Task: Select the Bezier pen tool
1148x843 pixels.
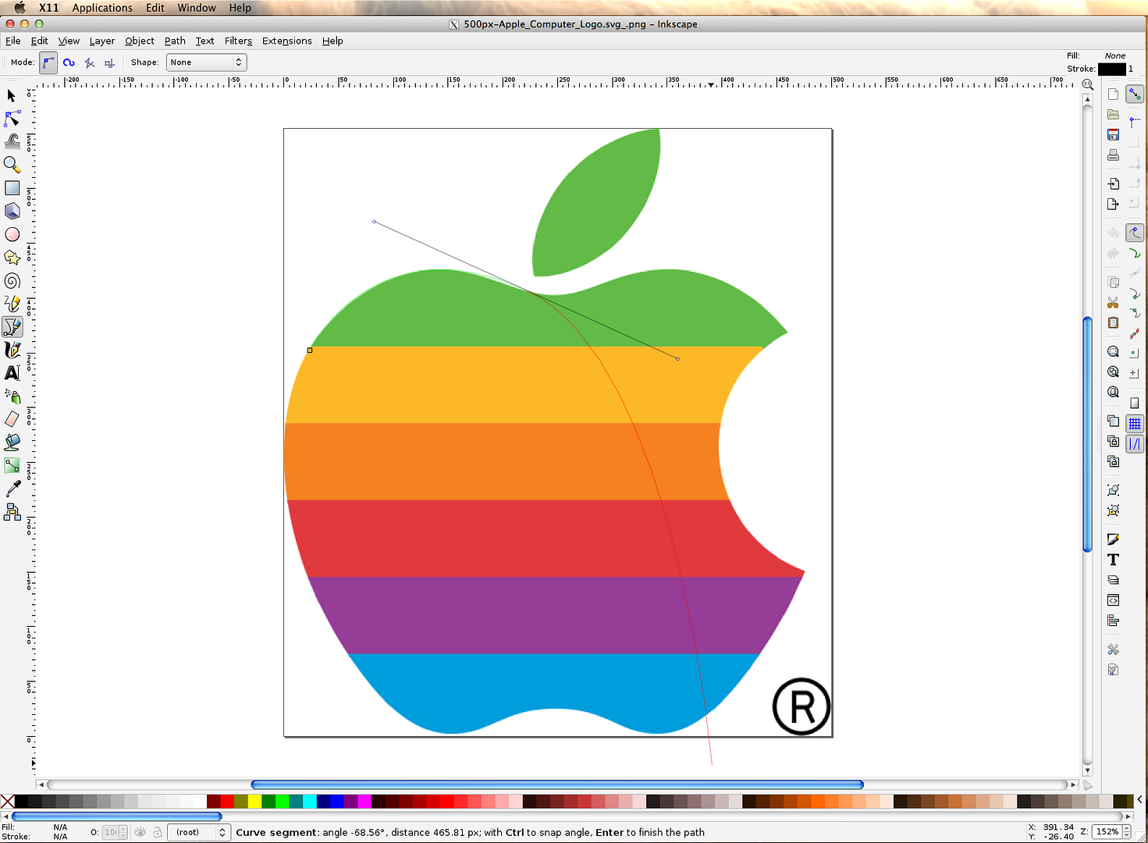Action: click(x=12, y=326)
